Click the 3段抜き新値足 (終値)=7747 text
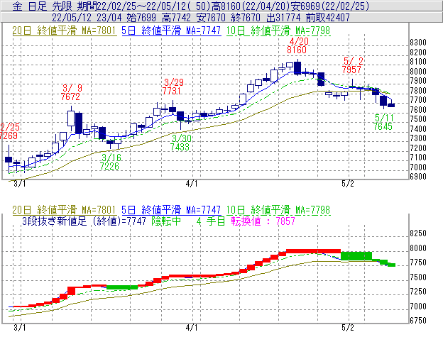 (x=84, y=221)
